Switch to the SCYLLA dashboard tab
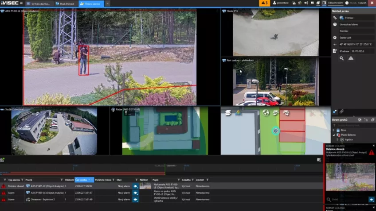 39,3
